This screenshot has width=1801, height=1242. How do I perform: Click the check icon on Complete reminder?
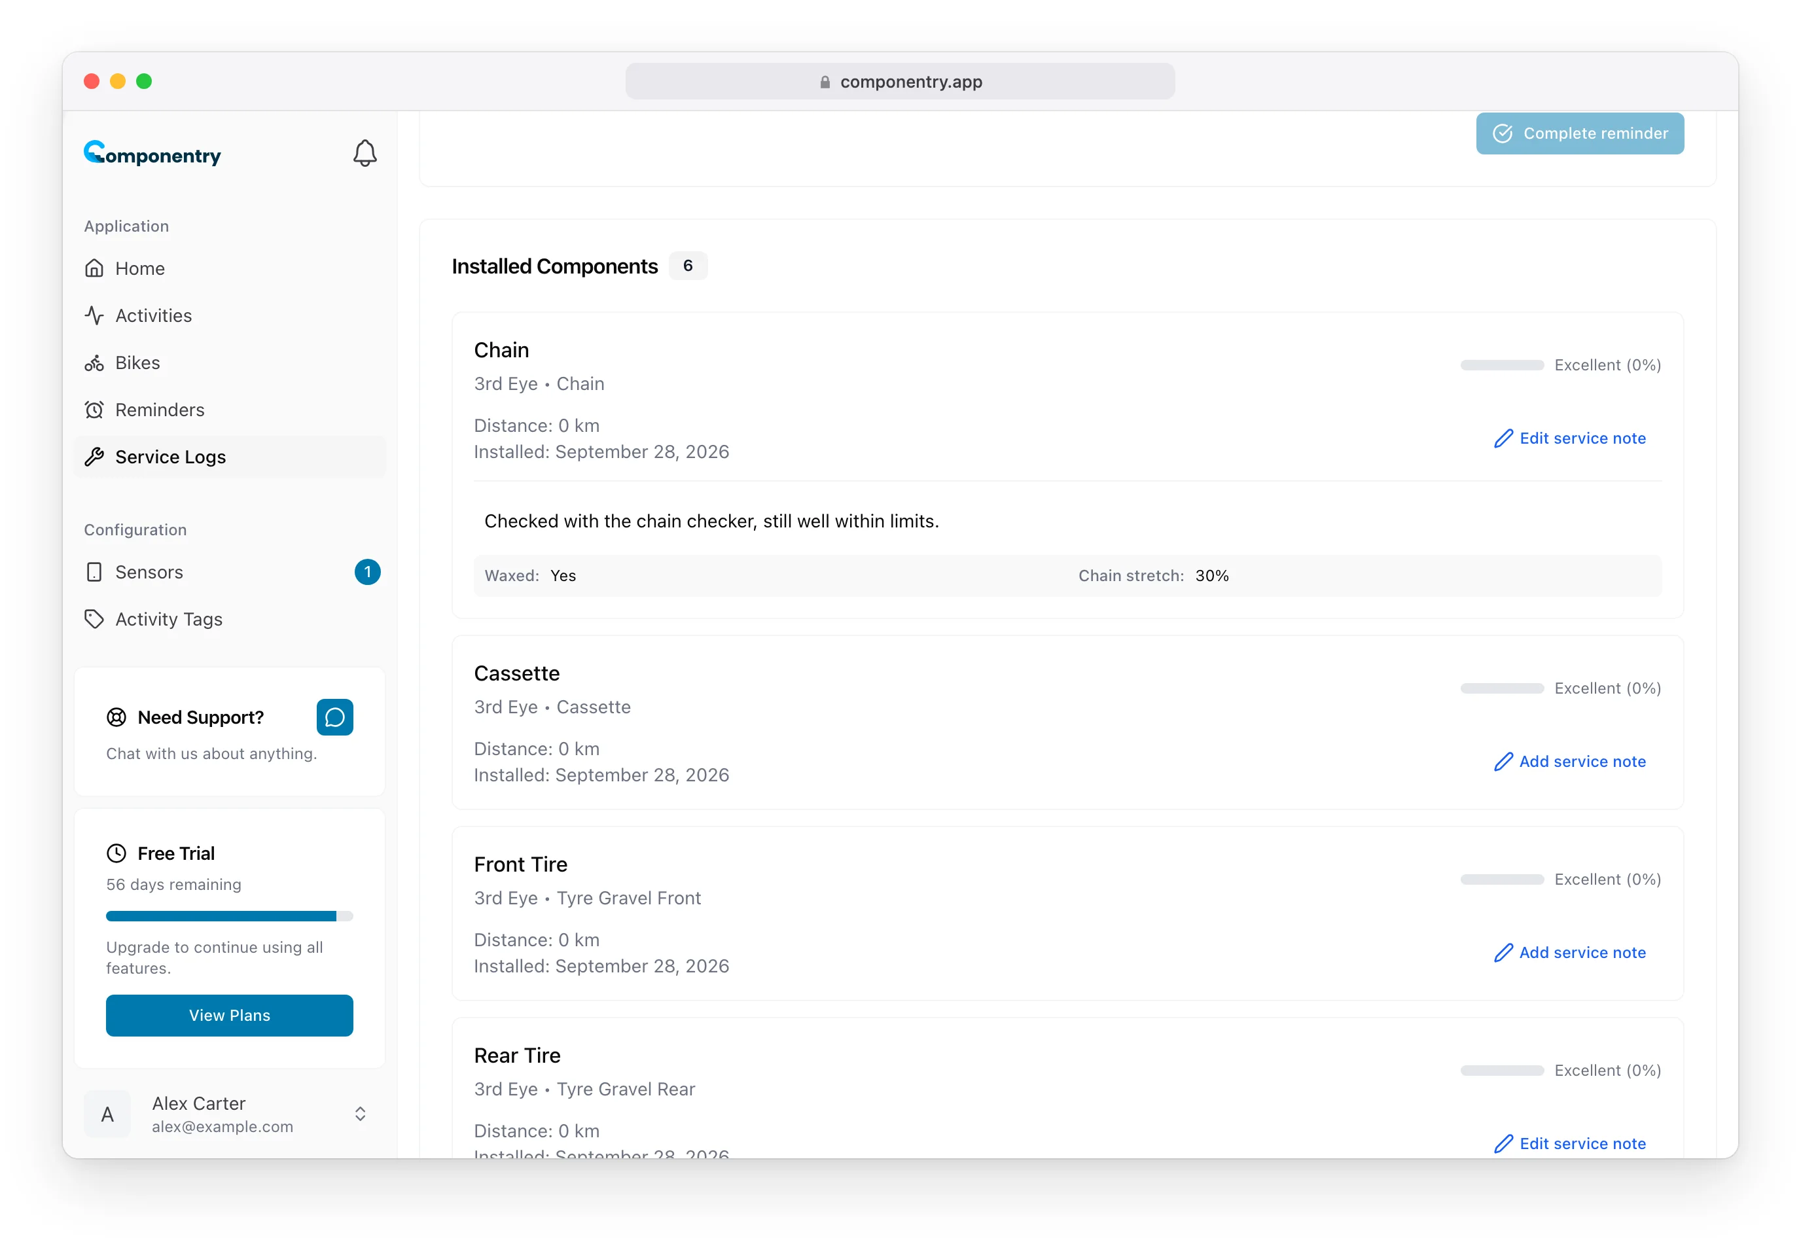point(1503,134)
